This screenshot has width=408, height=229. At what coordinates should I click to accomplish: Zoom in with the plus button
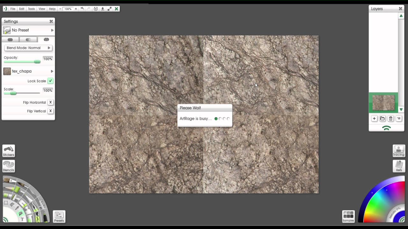[76, 9]
